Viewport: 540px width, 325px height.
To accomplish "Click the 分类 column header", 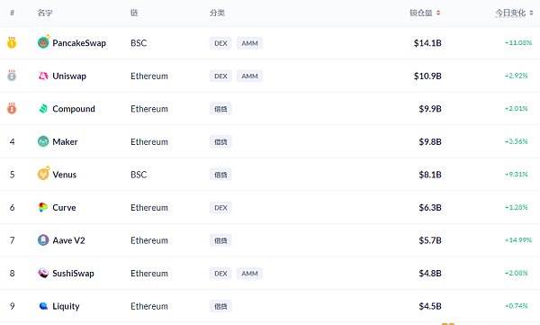I will 217,14.
